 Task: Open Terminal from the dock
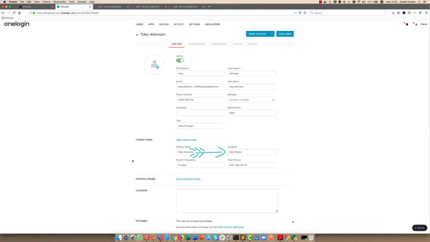(236, 237)
